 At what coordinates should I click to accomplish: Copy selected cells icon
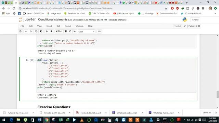[x=36, y=31]
